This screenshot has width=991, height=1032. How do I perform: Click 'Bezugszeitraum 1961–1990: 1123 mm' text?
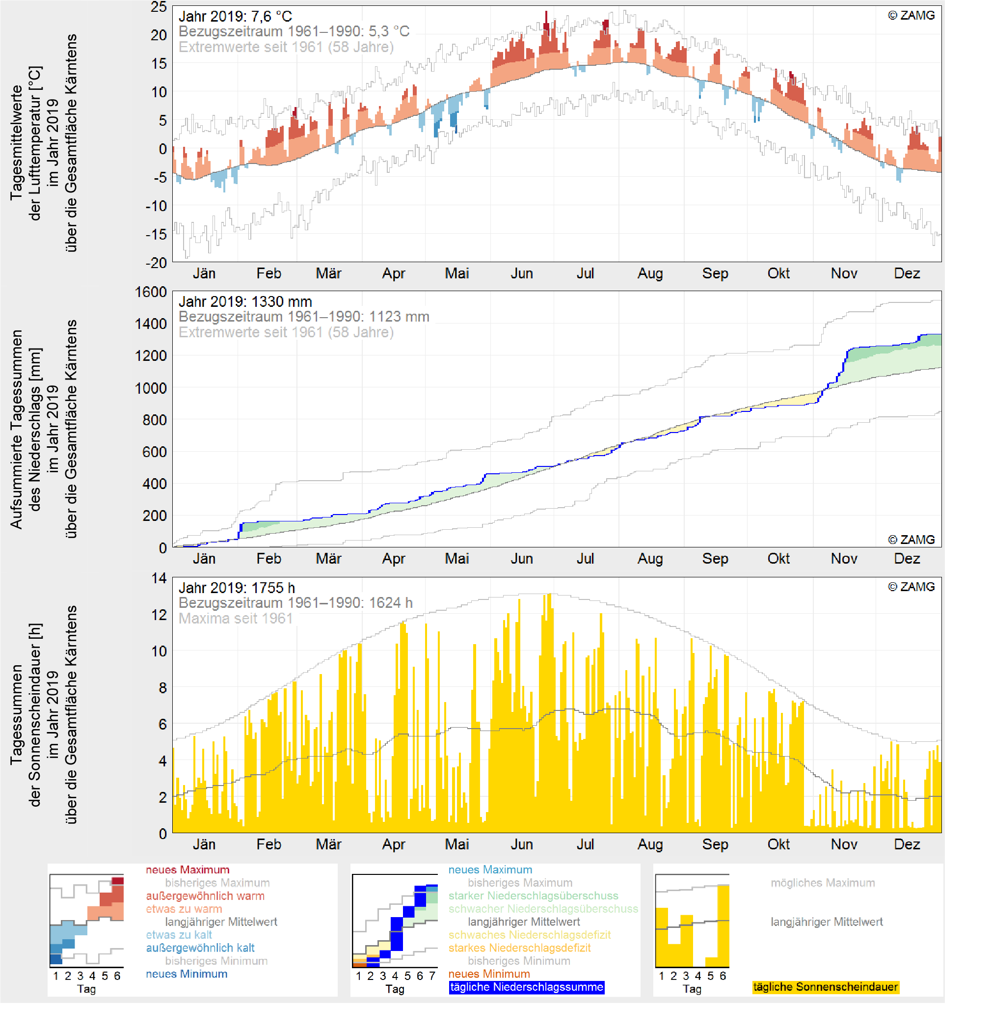pos(304,317)
